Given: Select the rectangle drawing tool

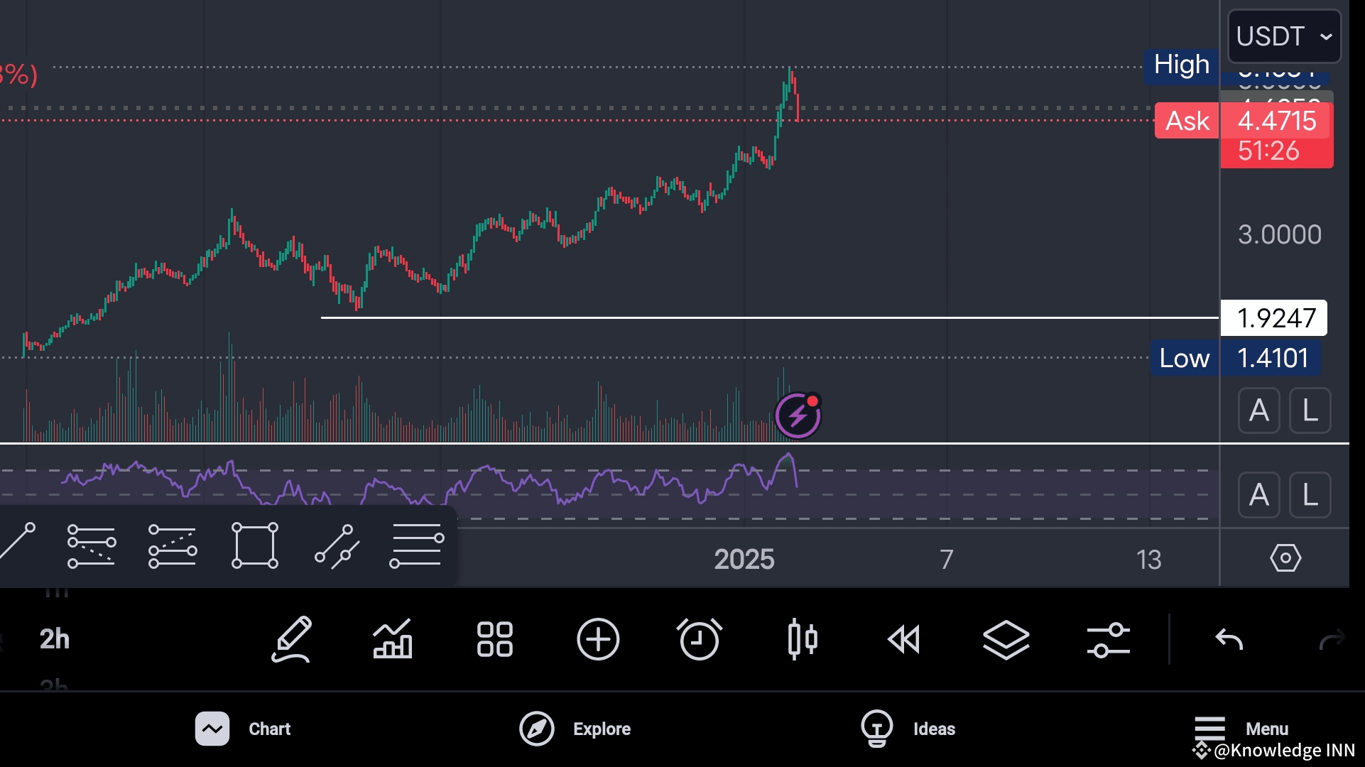Looking at the screenshot, I should [255, 545].
